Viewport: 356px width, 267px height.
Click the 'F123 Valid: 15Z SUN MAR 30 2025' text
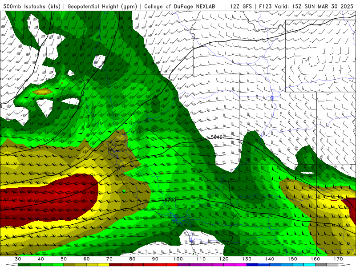(306, 7)
